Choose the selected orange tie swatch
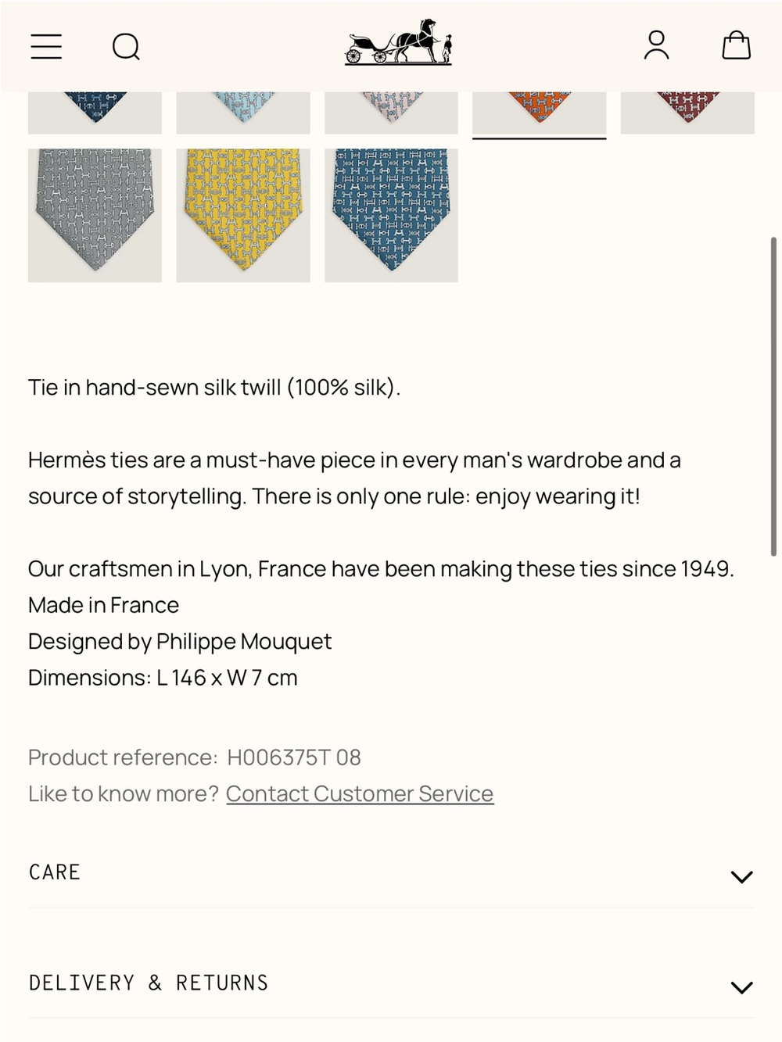The height and width of the screenshot is (1042, 782). (x=540, y=113)
